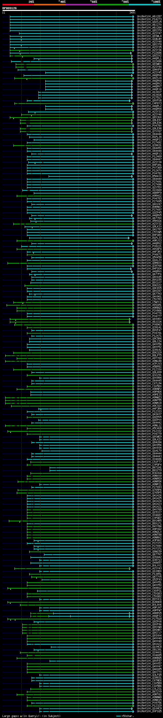Open hit UniRef100_A8J270
This screenshot has height=718, width=163.
point(149,25)
